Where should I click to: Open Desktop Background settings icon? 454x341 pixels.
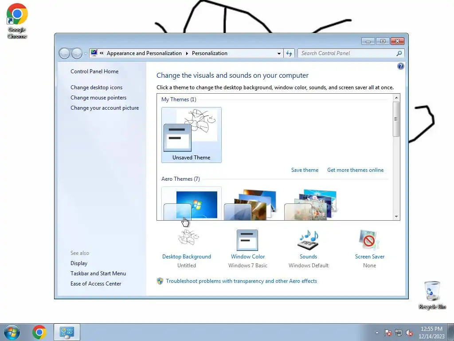tap(188, 238)
